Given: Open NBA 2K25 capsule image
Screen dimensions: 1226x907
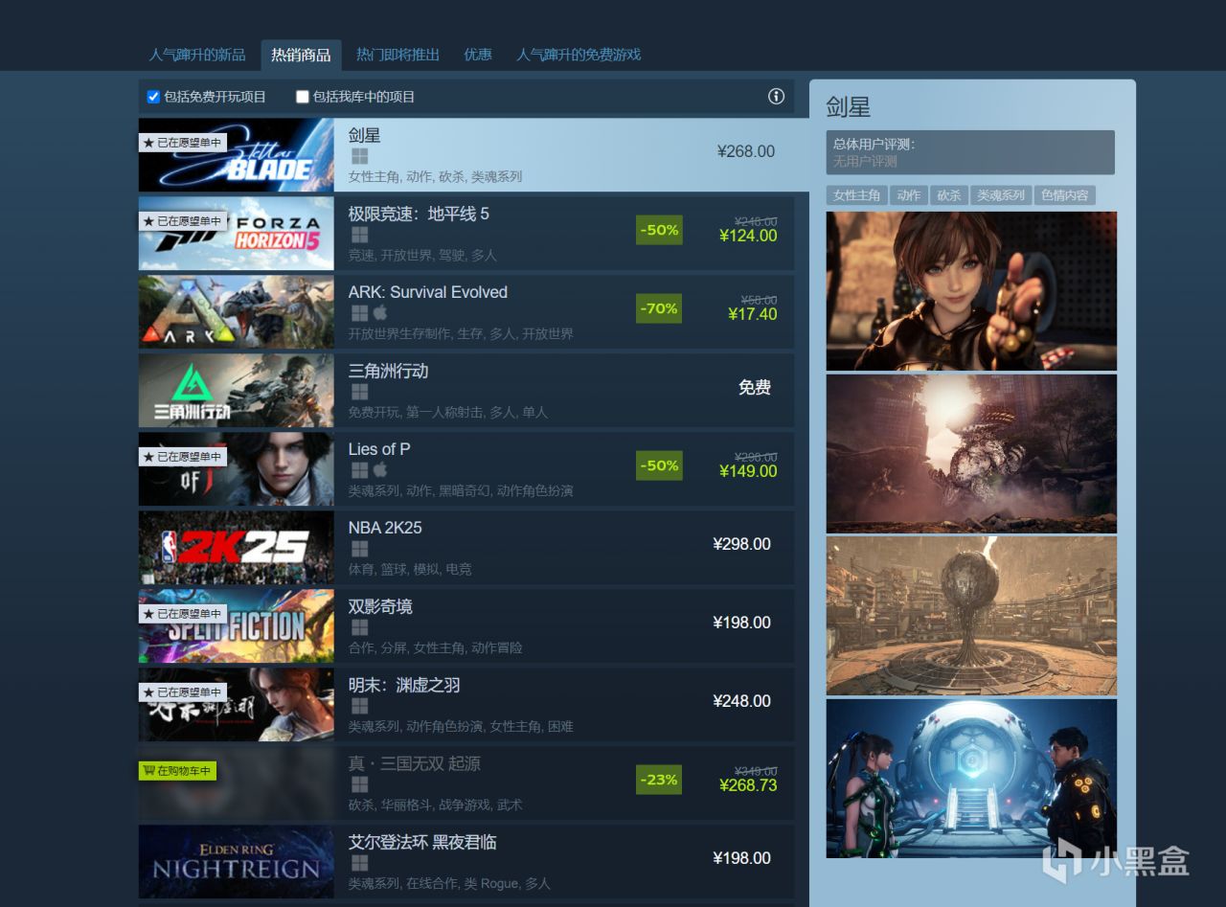Looking at the screenshot, I should coord(237,548).
